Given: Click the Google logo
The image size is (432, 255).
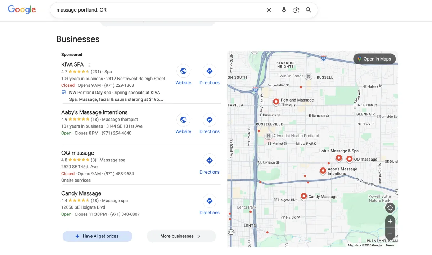Looking at the screenshot, I should coord(22,10).
